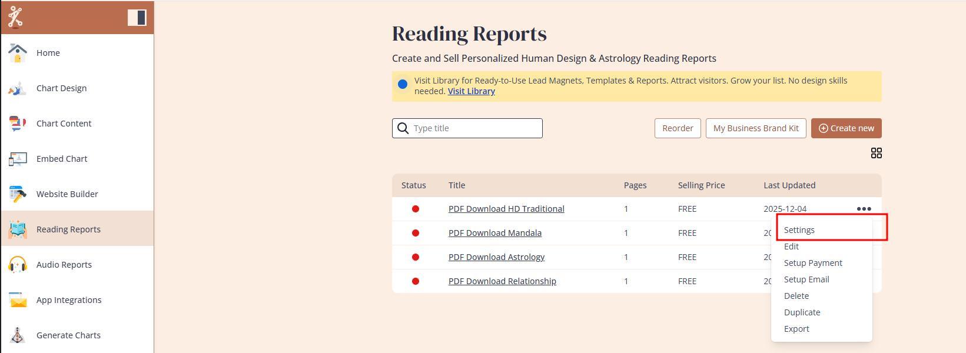966x353 pixels.
Task: Open Chart Design from sidebar icon
Action: pyautogui.click(x=18, y=88)
